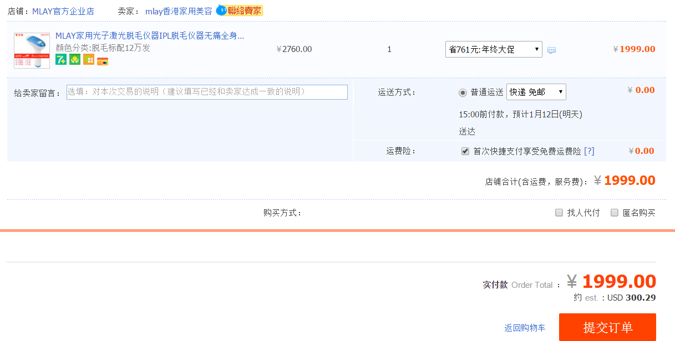Expand the 快递 免邮 shipping dropdown
This screenshot has width=675, height=341.
click(536, 92)
